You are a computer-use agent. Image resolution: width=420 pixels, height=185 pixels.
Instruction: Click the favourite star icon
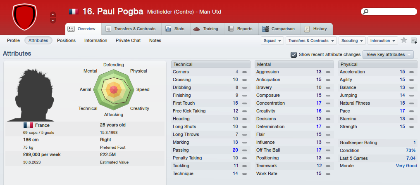pyautogui.click(x=404, y=40)
